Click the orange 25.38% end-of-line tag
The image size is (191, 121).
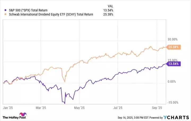[x=174, y=47]
